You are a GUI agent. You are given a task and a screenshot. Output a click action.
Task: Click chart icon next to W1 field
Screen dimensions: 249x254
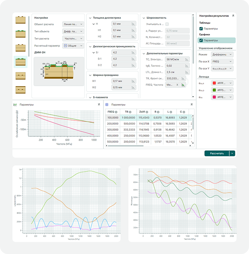(x=133, y=81)
